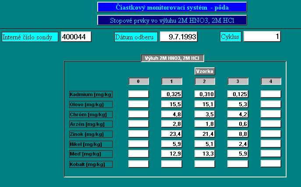Click Meď sample 2 field 13,3
The width and height of the screenshot is (301, 187).
point(205,153)
